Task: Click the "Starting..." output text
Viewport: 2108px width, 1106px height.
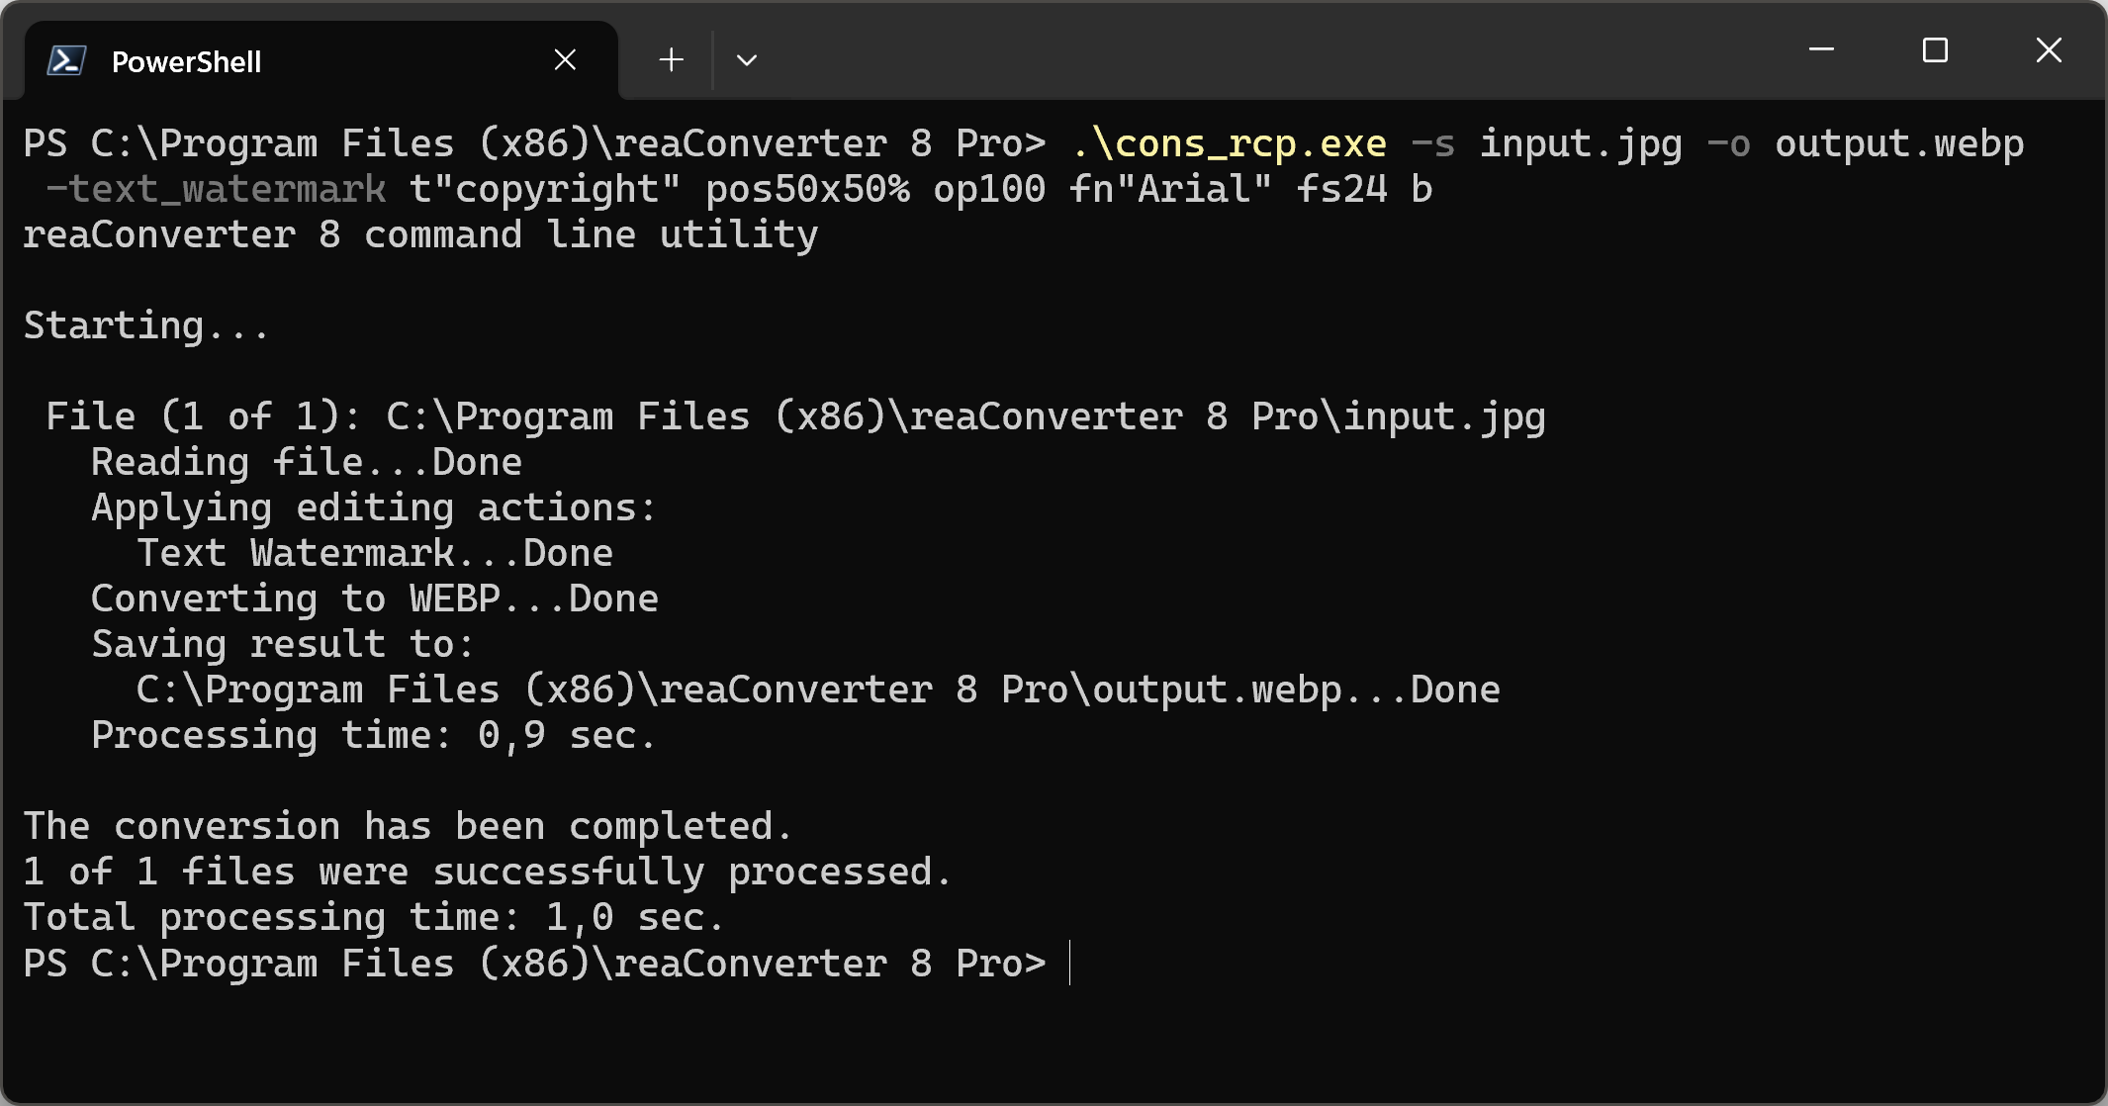Action: 145,326
